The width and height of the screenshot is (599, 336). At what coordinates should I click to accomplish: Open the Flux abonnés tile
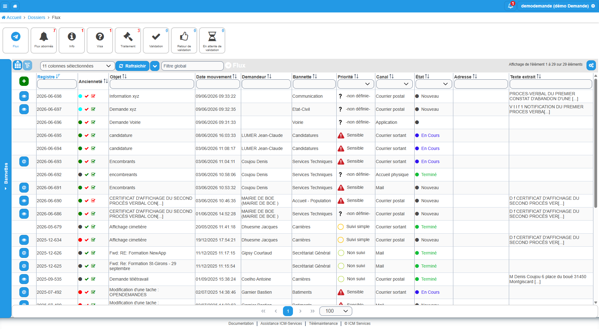(44, 40)
